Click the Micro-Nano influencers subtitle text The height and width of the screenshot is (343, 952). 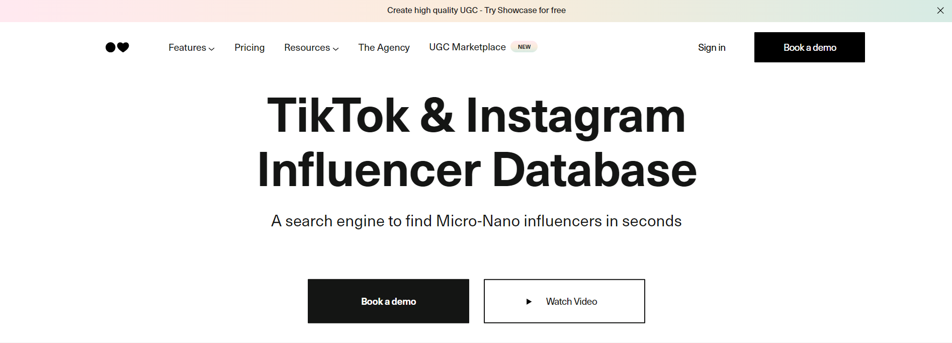tap(476, 221)
